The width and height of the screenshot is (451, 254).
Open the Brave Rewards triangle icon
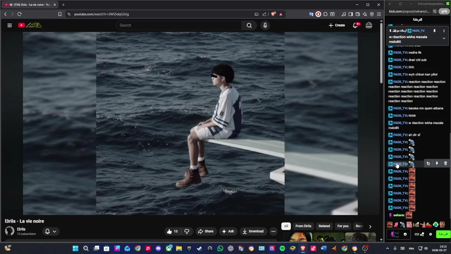point(281,14)
